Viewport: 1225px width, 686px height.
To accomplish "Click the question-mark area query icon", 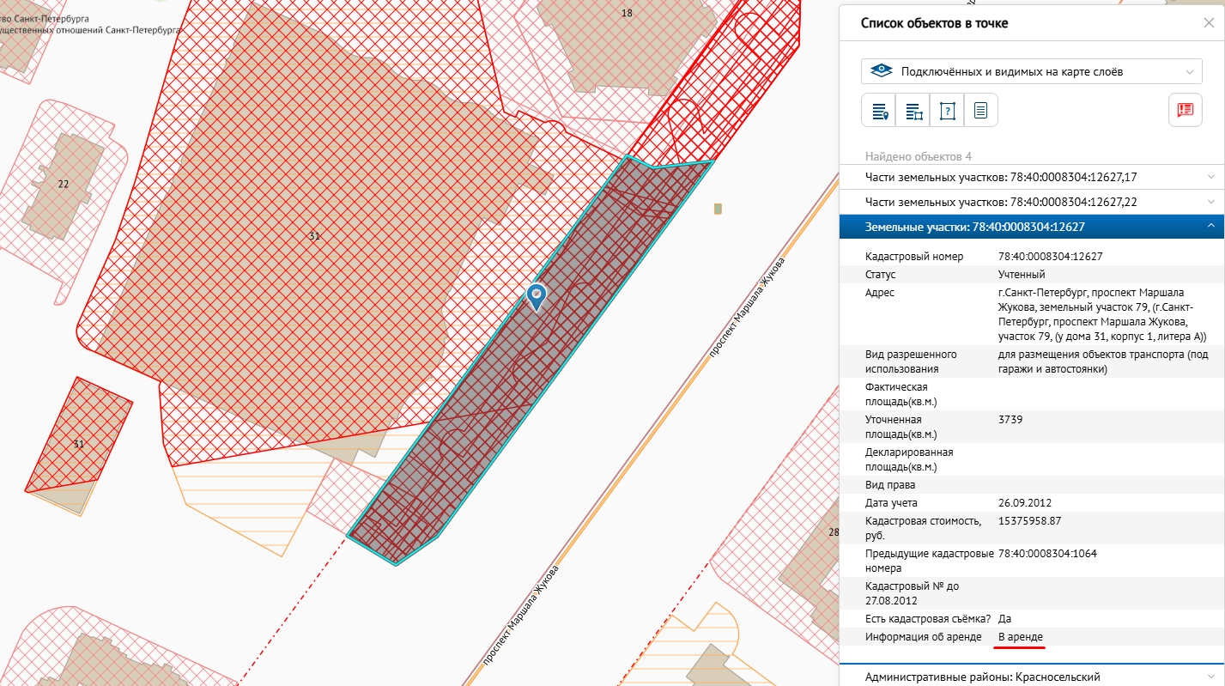I will pyautogui.click(x=947, y=111).
